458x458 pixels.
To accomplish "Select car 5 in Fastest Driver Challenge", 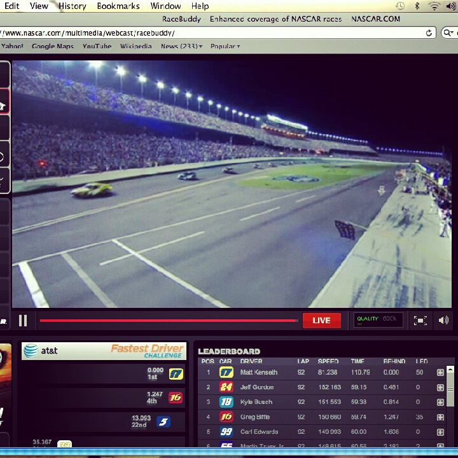I will (163, 422).
